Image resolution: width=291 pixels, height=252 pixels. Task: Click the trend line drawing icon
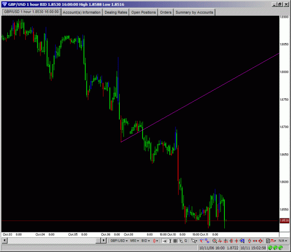coord(202,240)
